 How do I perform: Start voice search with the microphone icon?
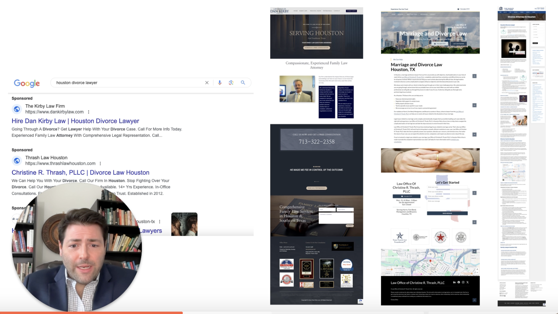coord(220,83)
